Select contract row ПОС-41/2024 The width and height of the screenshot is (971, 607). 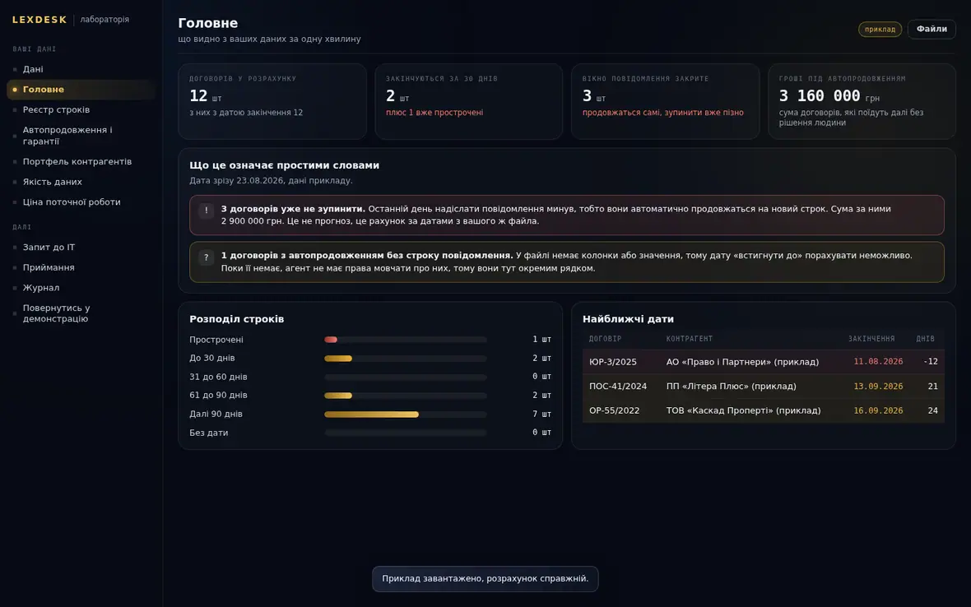tap(763, 386)
